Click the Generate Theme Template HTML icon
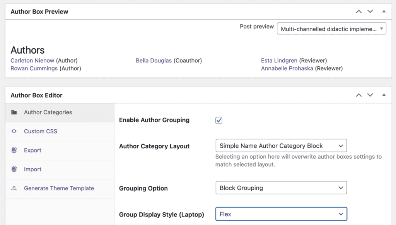This screenshot has height=225, width=396. click(x=14, y=188)
